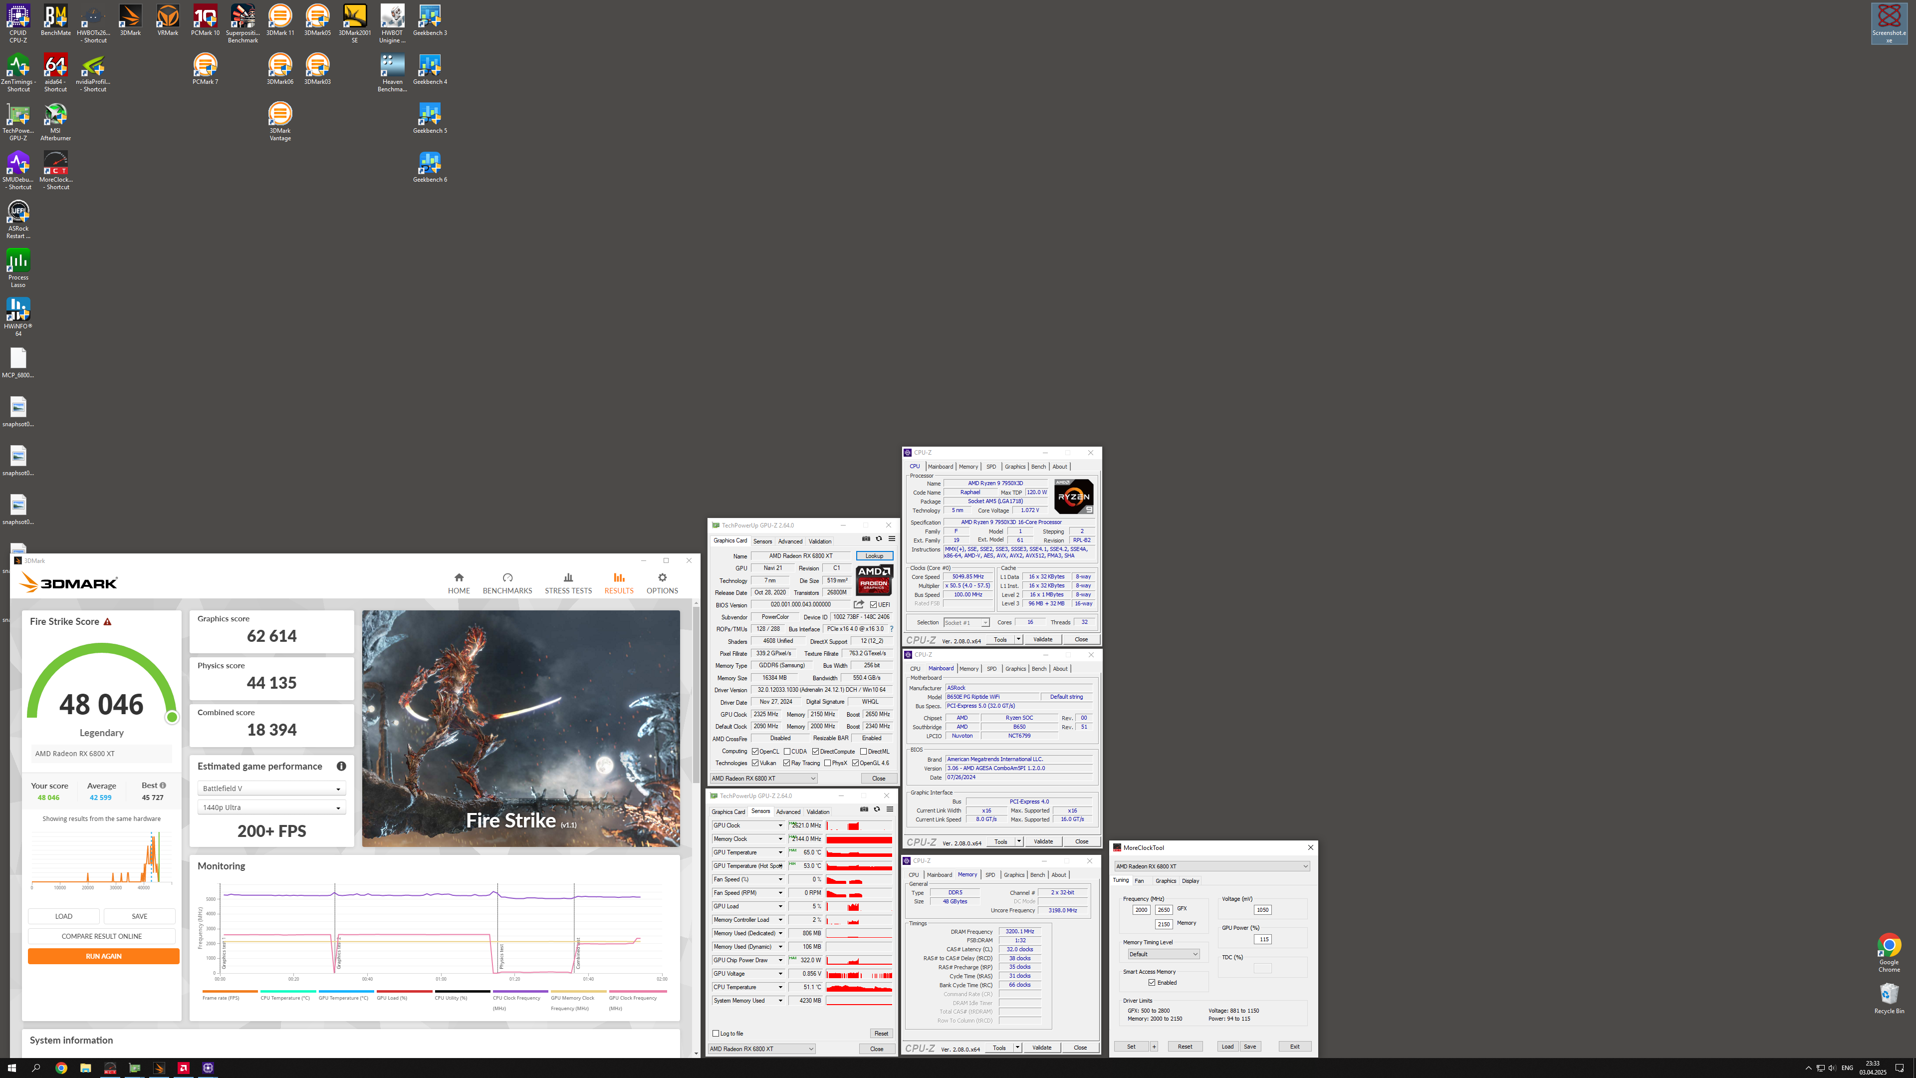Take screenshot in GPU-Z Graphics Card window
Image resolution: width=1916 pixels, height=1078 pixels.
(x=866, y=539)
